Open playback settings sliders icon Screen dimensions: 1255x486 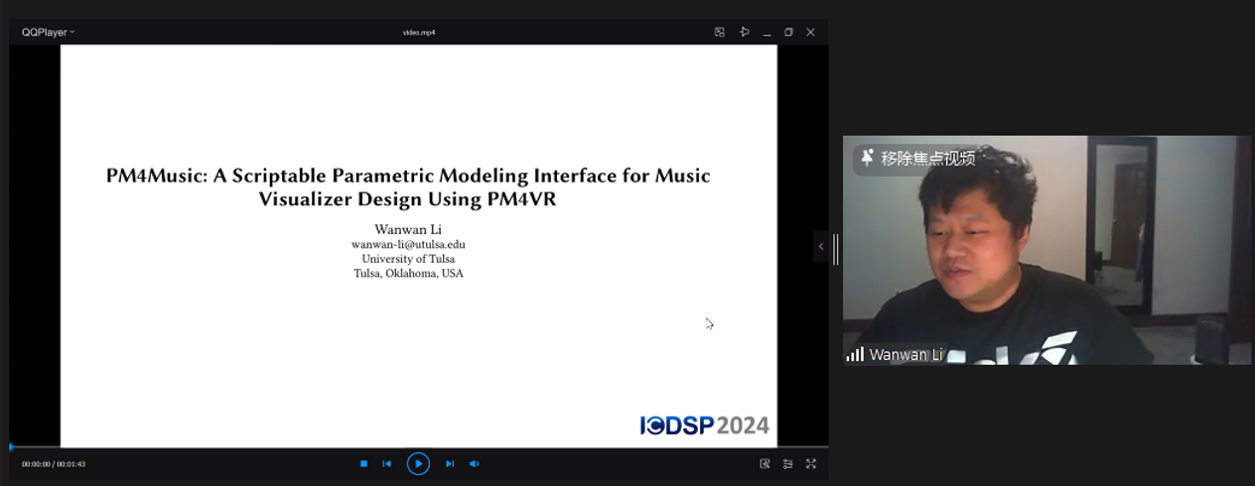click(x=787, y=463)
